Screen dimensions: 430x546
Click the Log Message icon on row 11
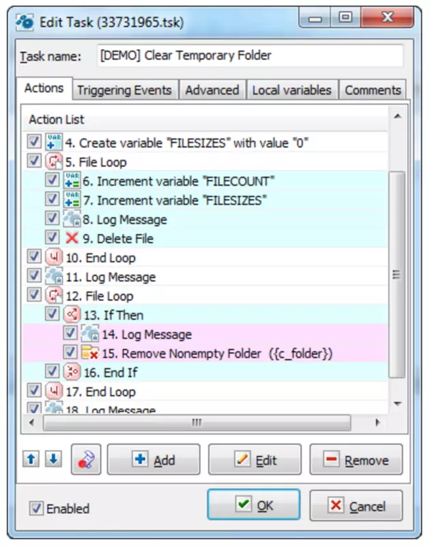coord(54,276)
